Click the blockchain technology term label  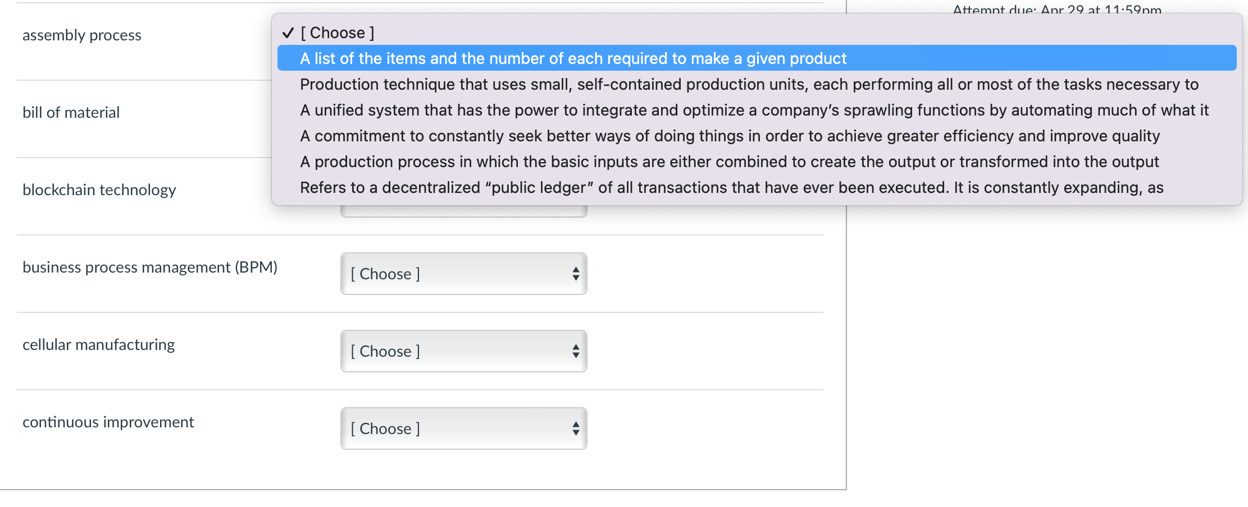point(99,190)
